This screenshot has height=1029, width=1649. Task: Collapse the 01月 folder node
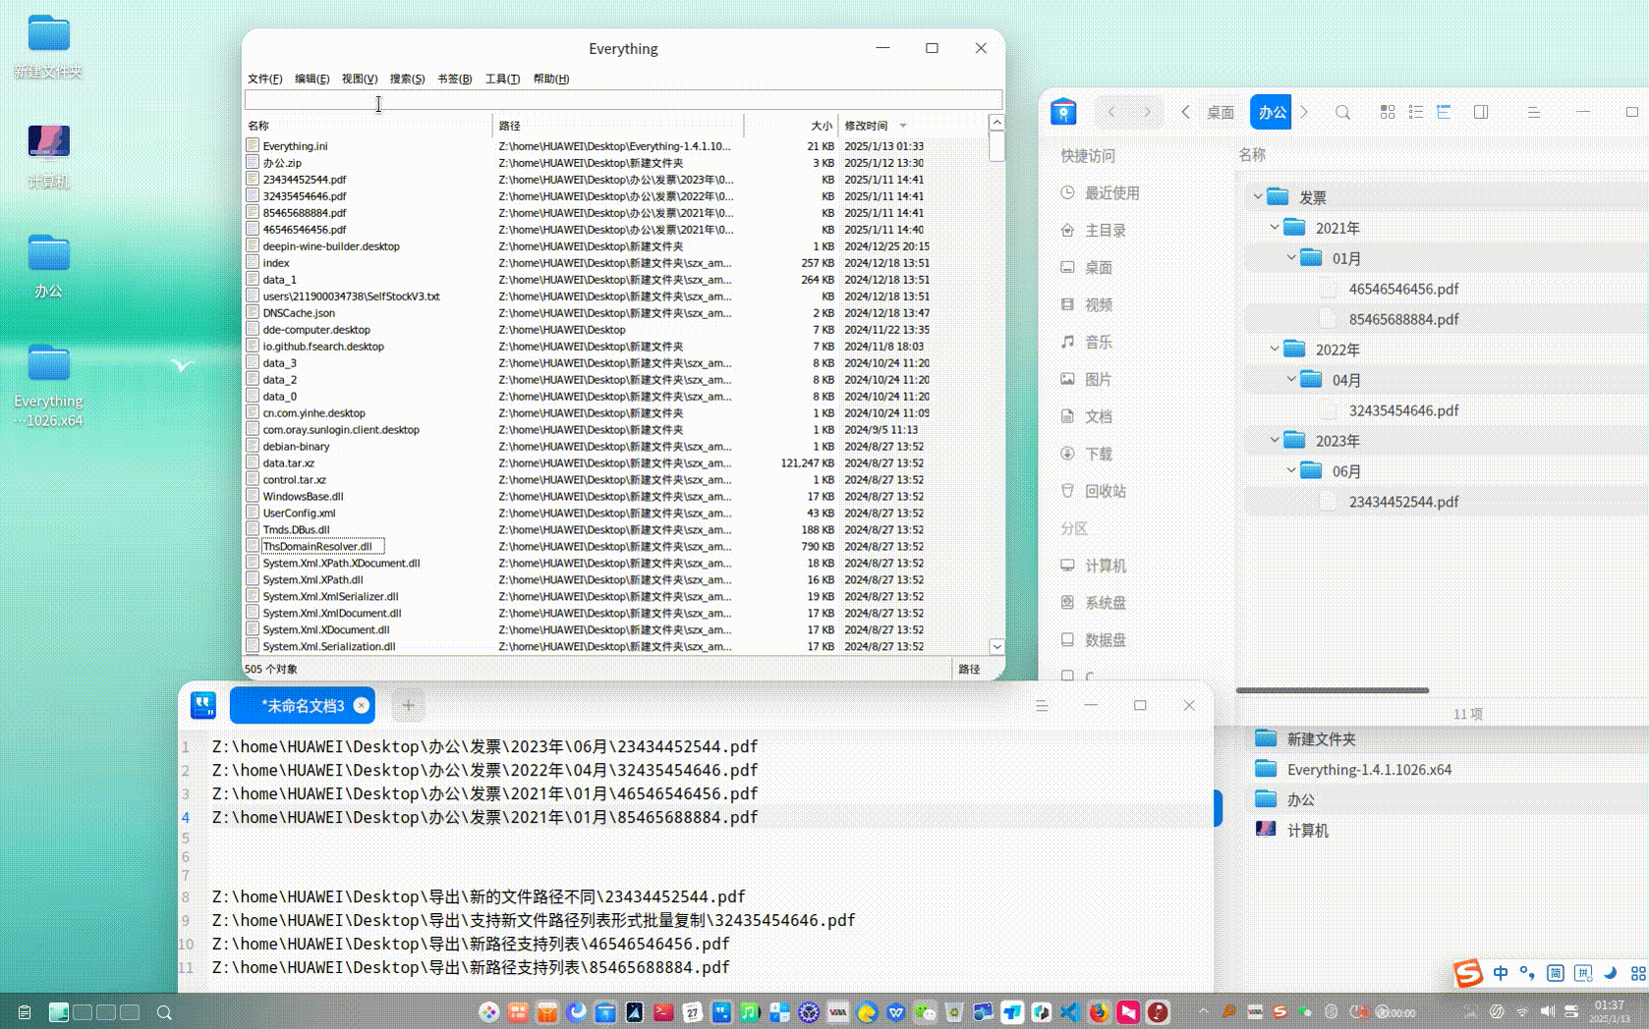point(1291,257)
